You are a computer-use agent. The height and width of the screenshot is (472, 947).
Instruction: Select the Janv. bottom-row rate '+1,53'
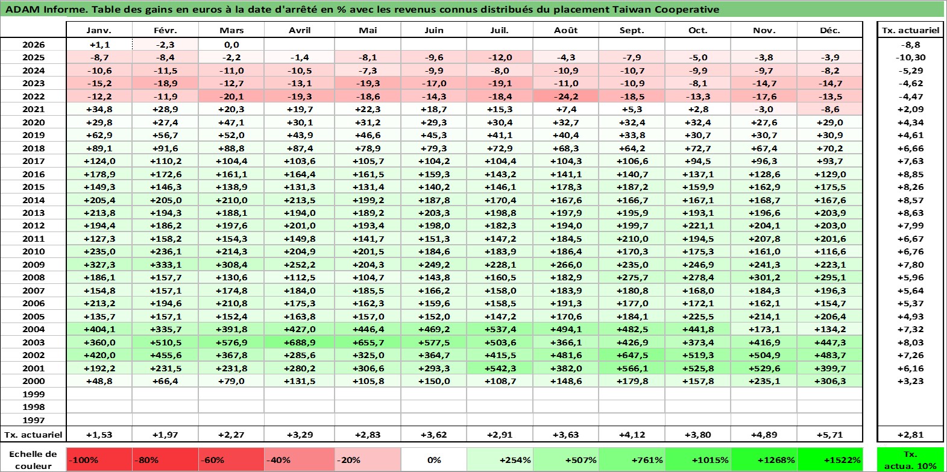[99, 435]
